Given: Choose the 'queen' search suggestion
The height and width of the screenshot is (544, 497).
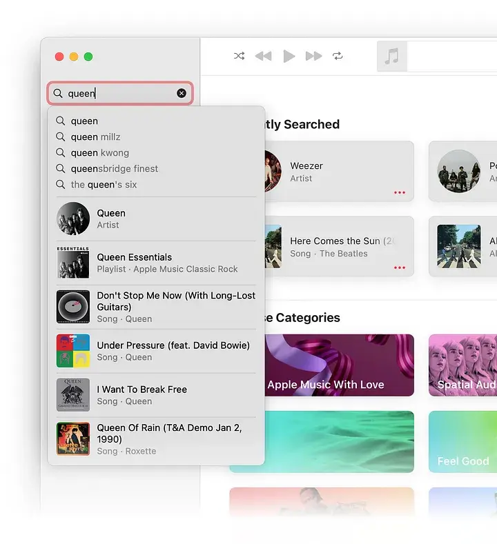Looking at the screenshot, I should pos(156,121).
